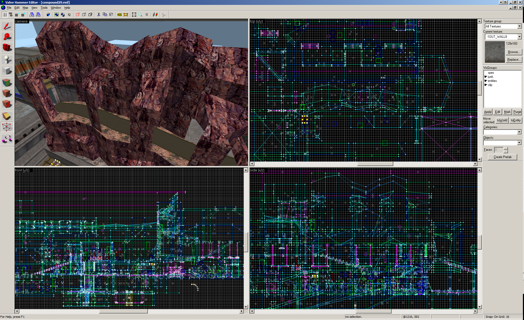Select the Entity creation tool

coord(7,59)
